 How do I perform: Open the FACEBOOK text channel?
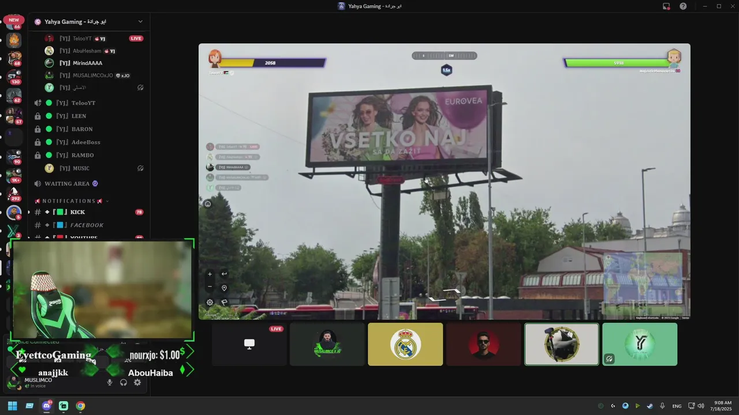pyautogui.click(x=88, y=225)
